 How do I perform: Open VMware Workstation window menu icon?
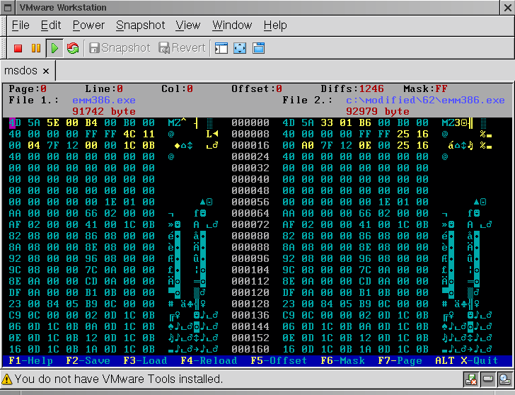(8, 7)
